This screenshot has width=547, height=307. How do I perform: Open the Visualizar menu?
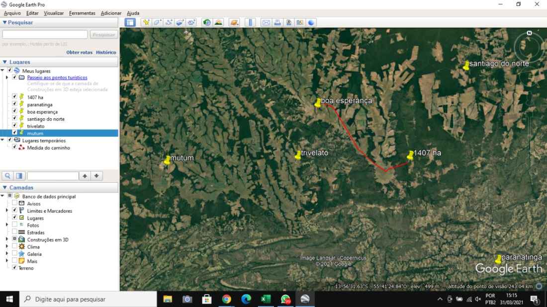54,13
